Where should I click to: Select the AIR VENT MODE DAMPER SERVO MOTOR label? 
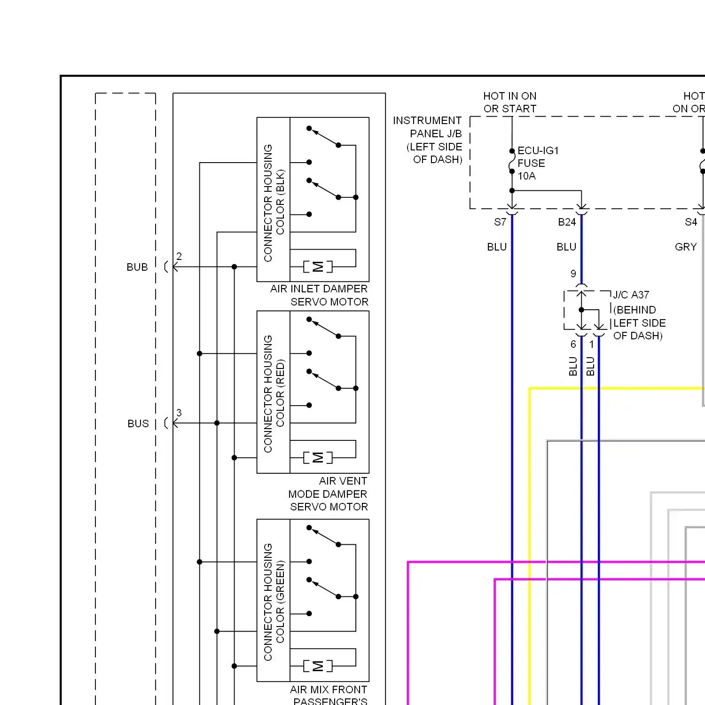click(328, 494)
